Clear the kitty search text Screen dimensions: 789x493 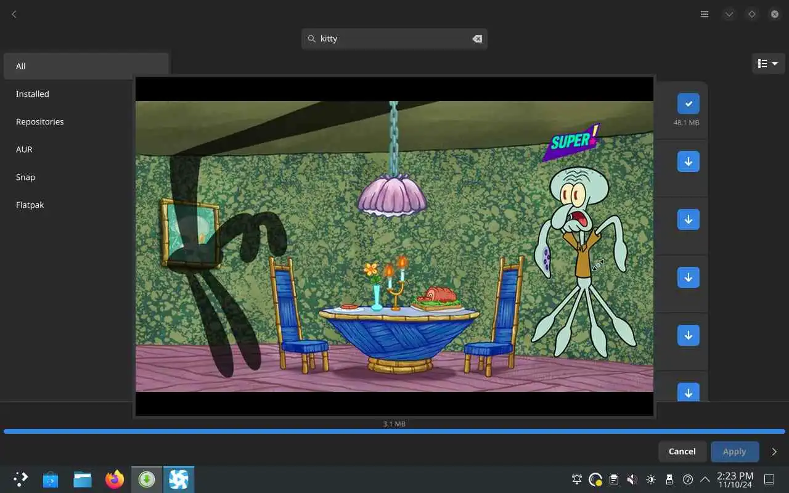coord(477,39)
